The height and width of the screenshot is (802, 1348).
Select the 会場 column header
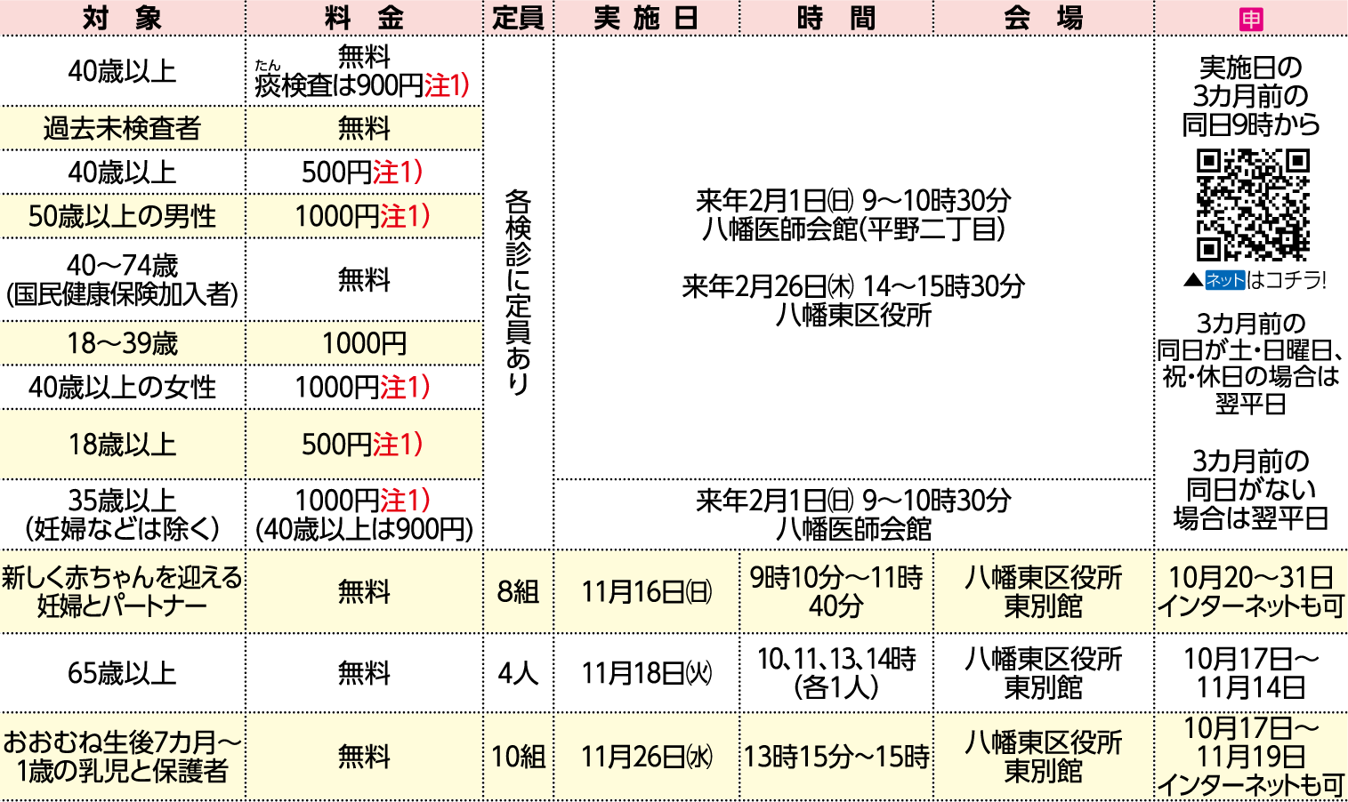click(1043, 18)
